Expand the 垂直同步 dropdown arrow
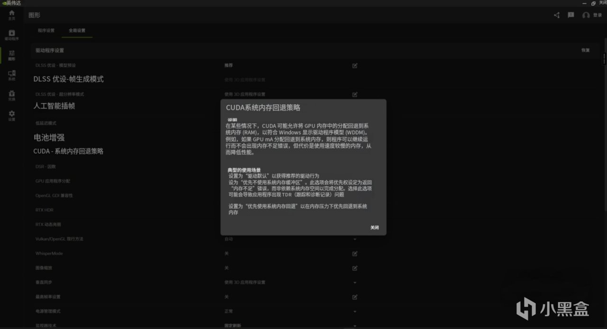 pos(355,283)
